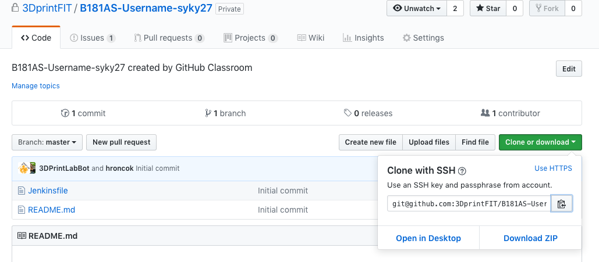Open the Branch: master dropdown
This screenshot has height=262, width=599.
pyautogui.click(x=47, y=142)
